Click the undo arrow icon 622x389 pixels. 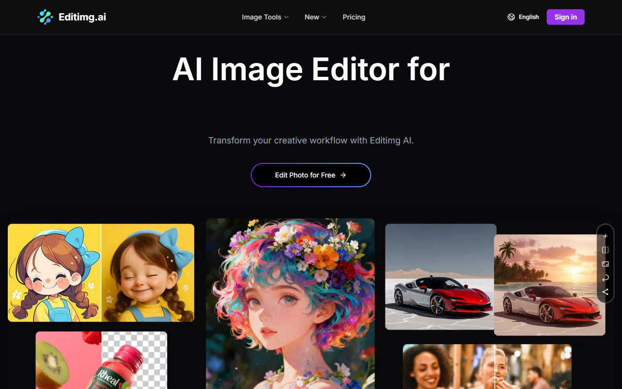(605, 278)
